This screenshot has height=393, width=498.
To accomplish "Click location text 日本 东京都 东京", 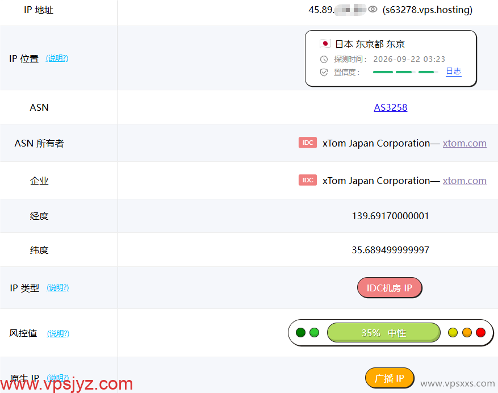I will (370, 44).
